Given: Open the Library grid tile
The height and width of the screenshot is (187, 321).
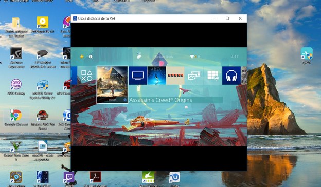Looking at the screenshot, I should 212,76.
